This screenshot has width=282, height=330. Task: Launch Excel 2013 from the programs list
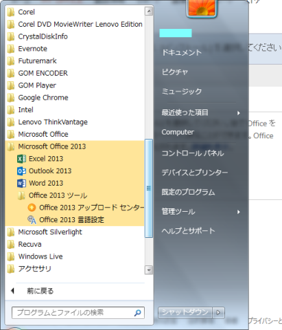(x=75, y=159)
